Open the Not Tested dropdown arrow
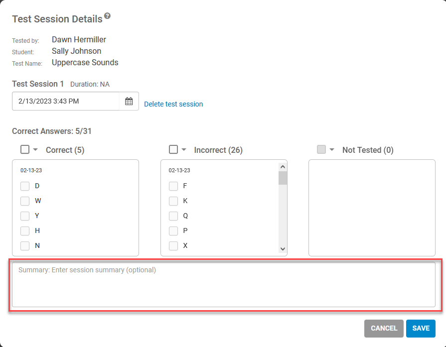 coord(332,149)
